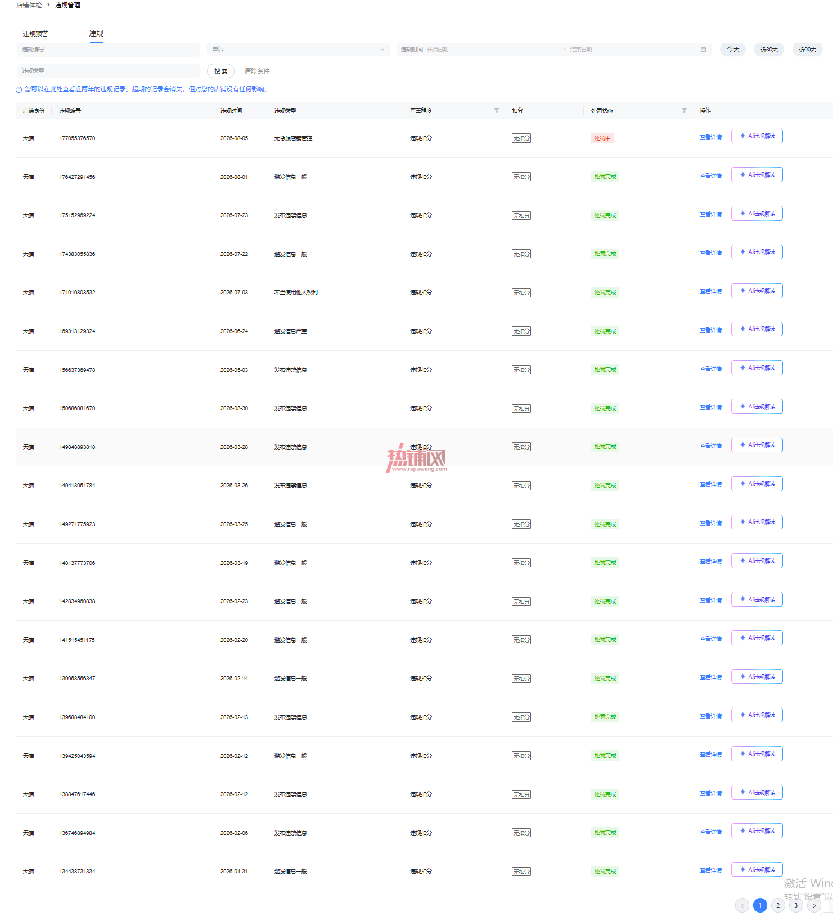Select the 近90天 quick filter
Screen dimensions: 833x916
(x=808, y=50)
